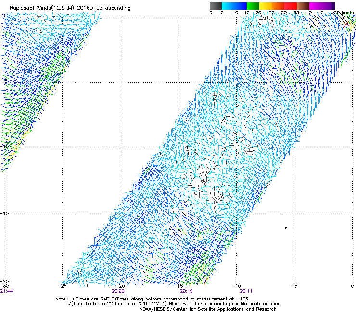Viewport: 356px width, 312px height.
Task: Click the '-10' longitude label on bottom axis
Action: 236,286
